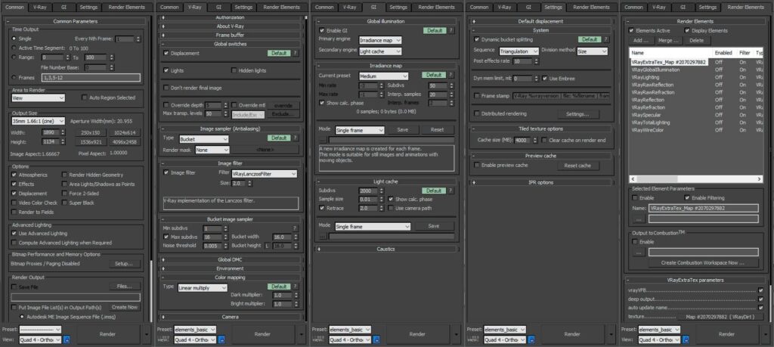Click the '...' browse button in Output to Combustion
Screen dimensions: 774x347
(x=638, y=253)
